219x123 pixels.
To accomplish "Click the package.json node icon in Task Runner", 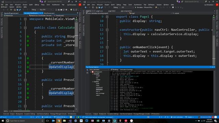I will (x=92, y=72).
